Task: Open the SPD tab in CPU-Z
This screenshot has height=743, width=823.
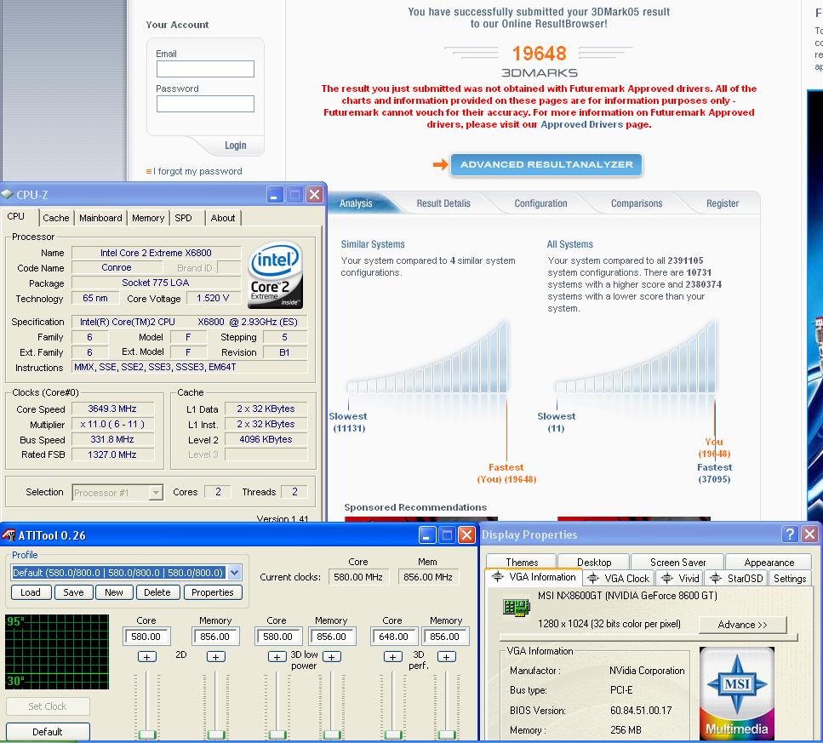Action: tap(183, 218)
